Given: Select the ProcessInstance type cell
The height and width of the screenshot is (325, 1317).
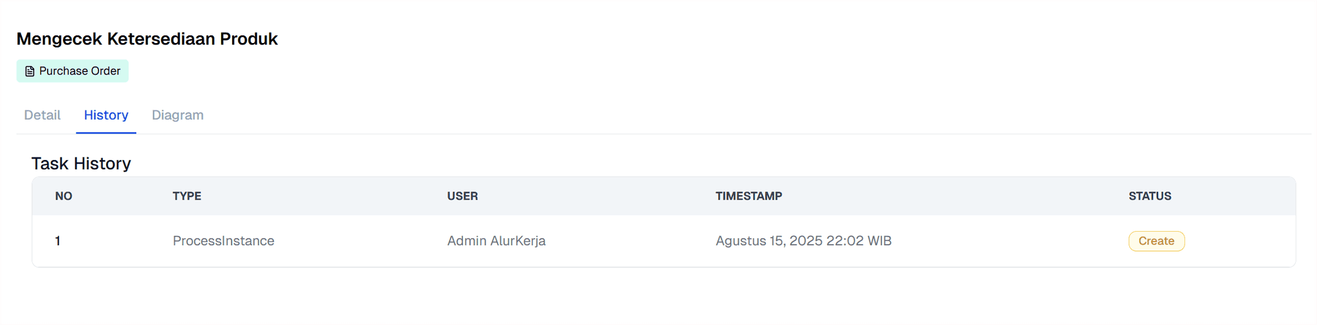Looking at the screenshot, I should click(x=223, y=241).
